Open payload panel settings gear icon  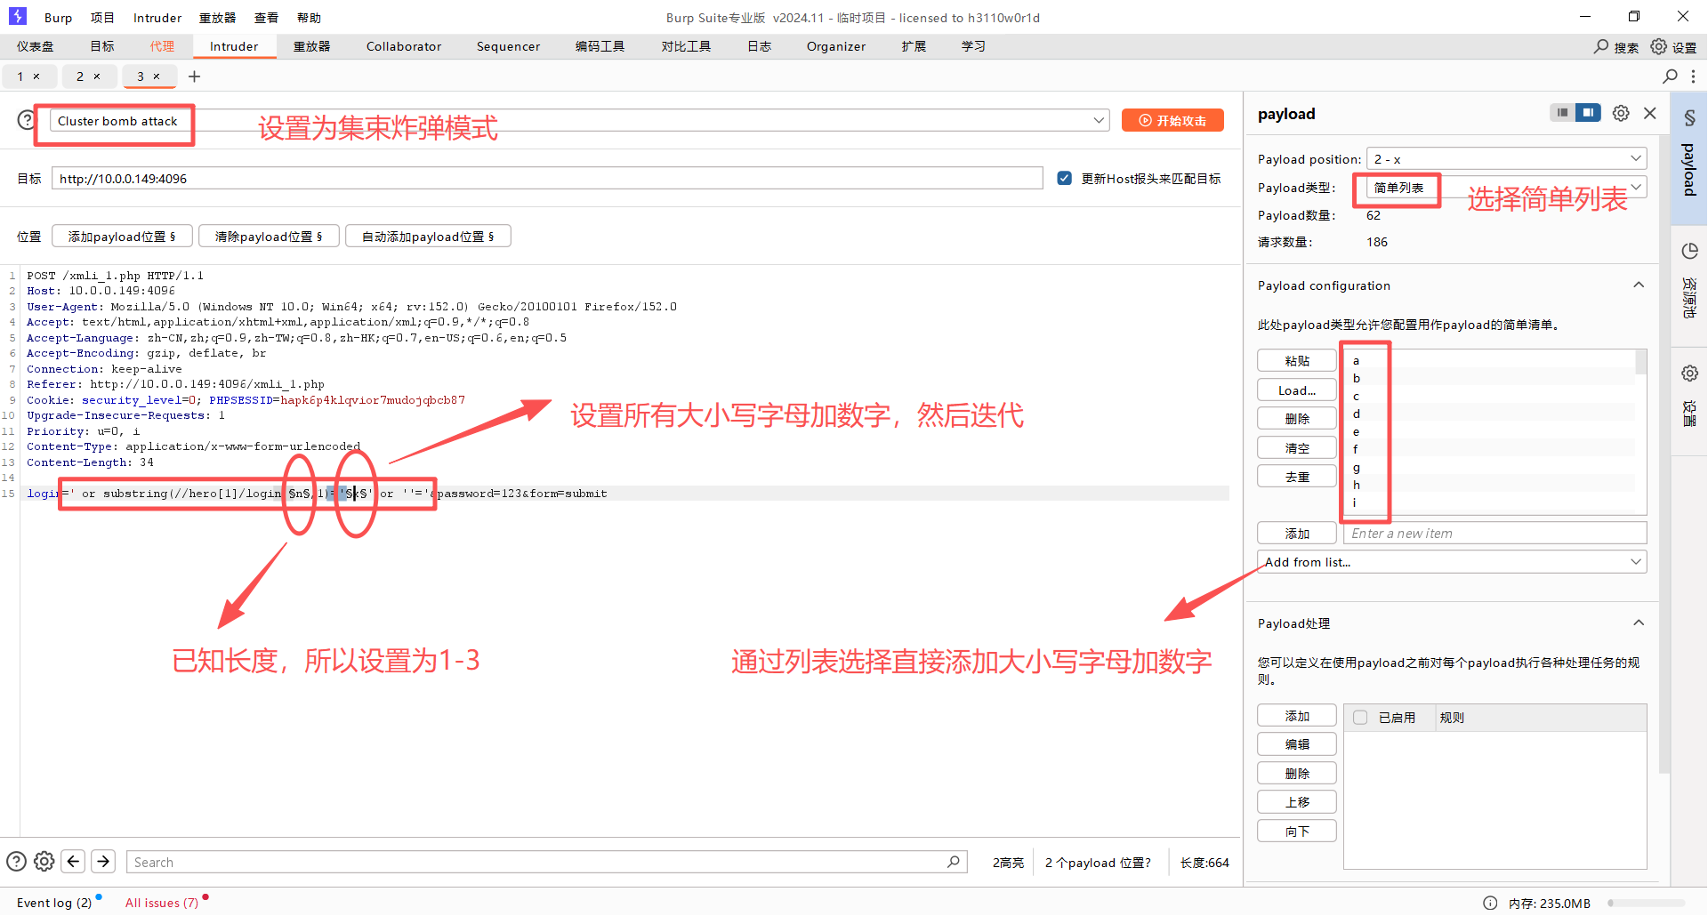pyautogui.click(x=1621, y=113)
